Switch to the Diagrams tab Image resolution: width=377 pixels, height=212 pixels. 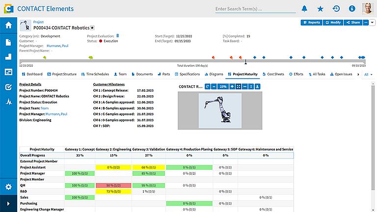point(214,74)
